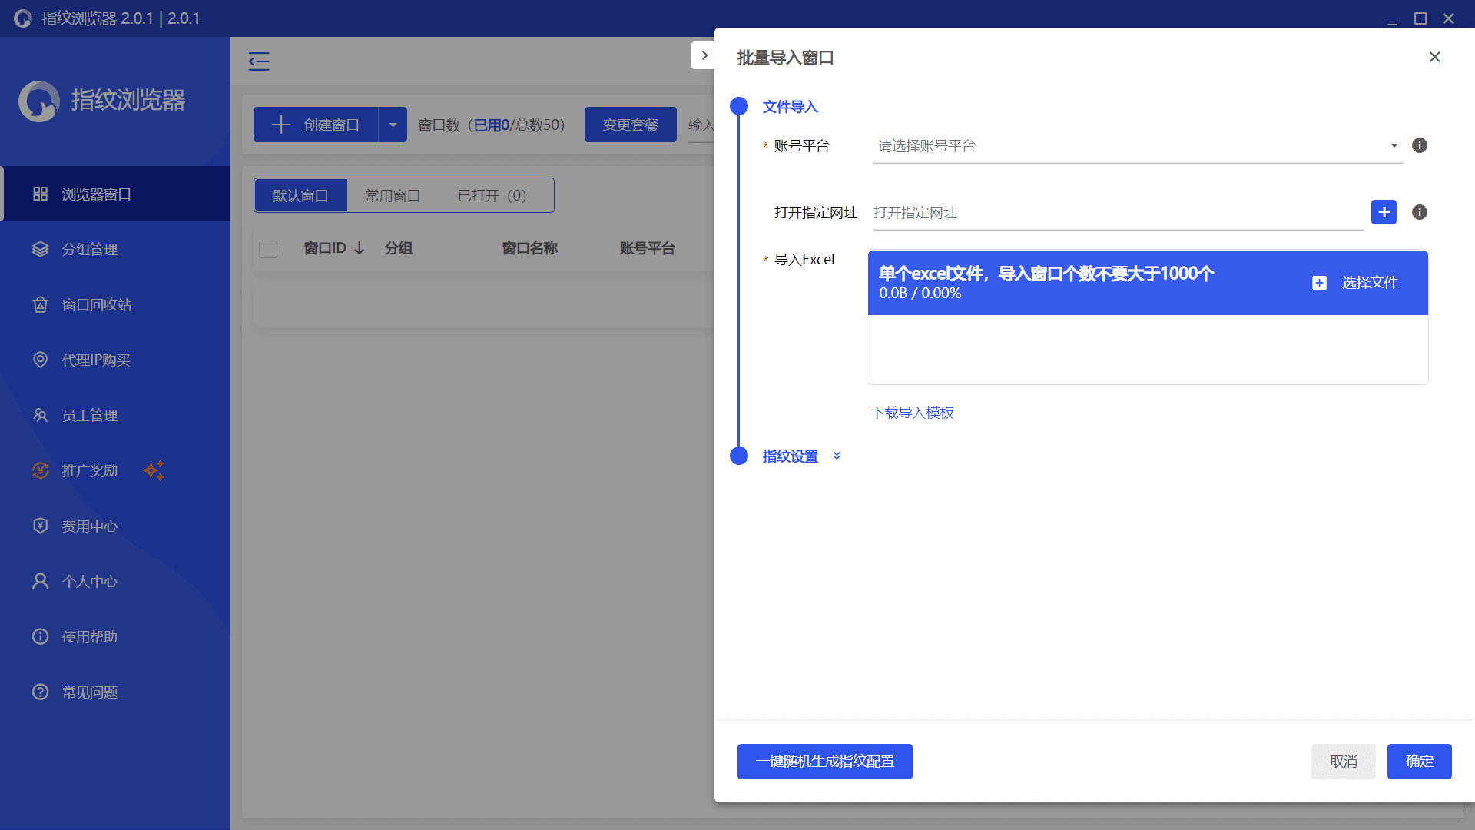Click the open URL input field
This screenshot has height=830, width=1475.
click(1118, 213)
